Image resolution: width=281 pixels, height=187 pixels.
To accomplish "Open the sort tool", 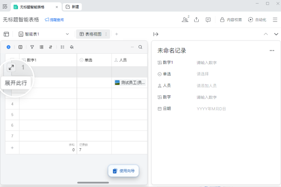I will 51,47.
